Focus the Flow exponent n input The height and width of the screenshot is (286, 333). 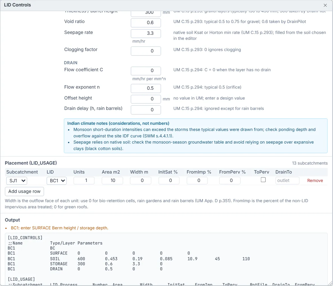coord(146,88)
